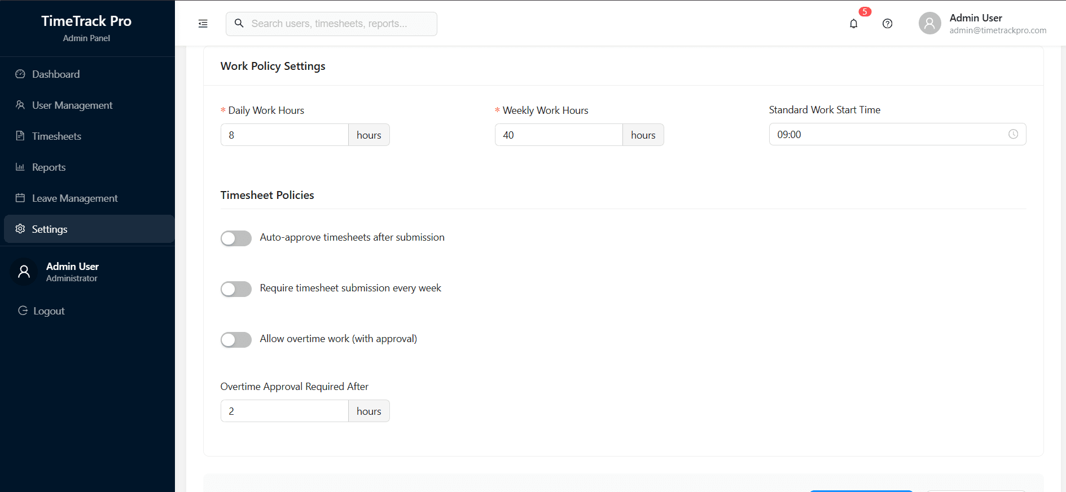Click the Work Policy Settings heading
Image resolution: width=1066 pixels, height=492 pixels.
click(x=273, y=66)
